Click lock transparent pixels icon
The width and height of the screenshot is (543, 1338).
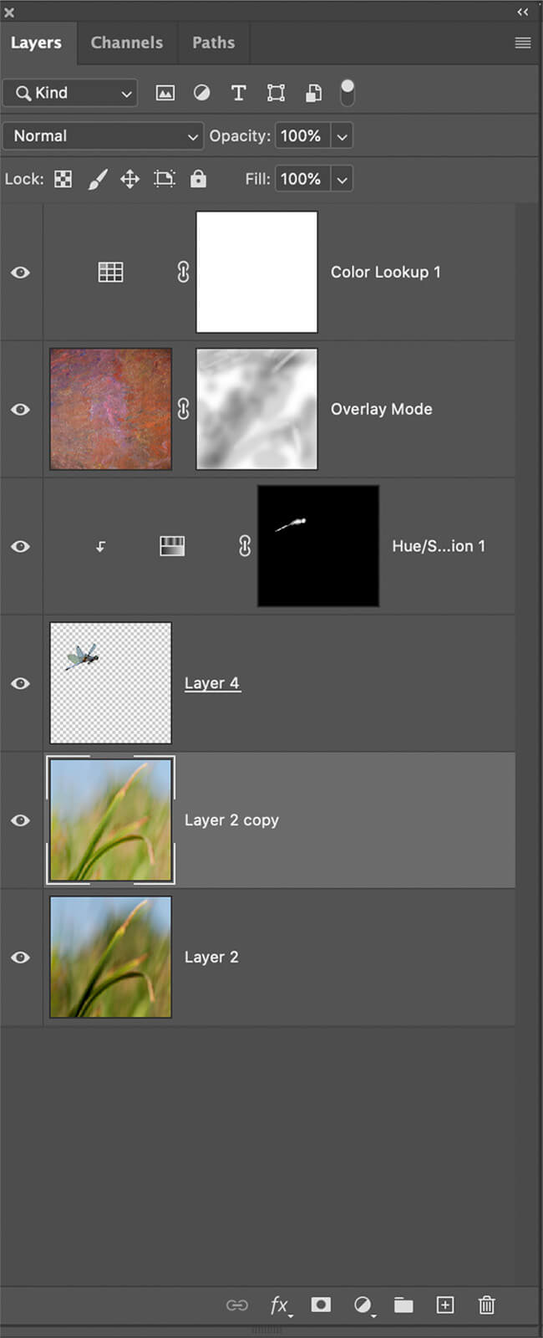pos(63,179)
